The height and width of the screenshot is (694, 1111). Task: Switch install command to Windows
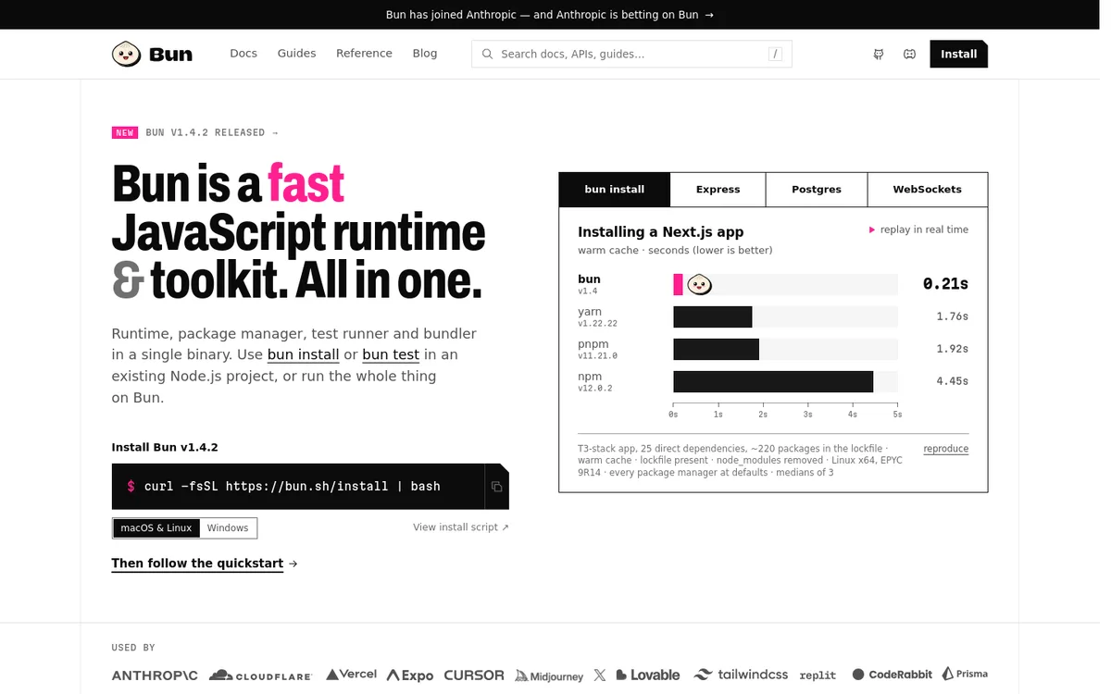tap(228, 528)
